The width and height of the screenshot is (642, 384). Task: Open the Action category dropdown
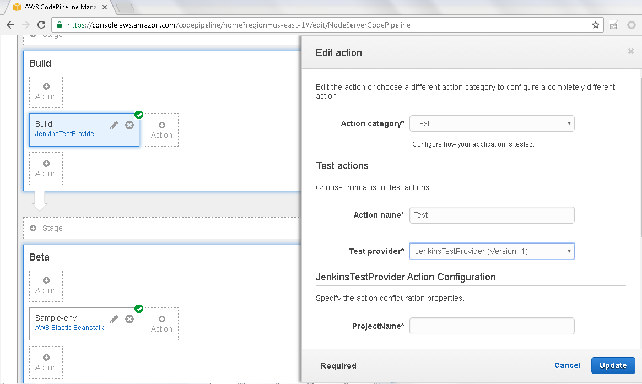(492, 123)
